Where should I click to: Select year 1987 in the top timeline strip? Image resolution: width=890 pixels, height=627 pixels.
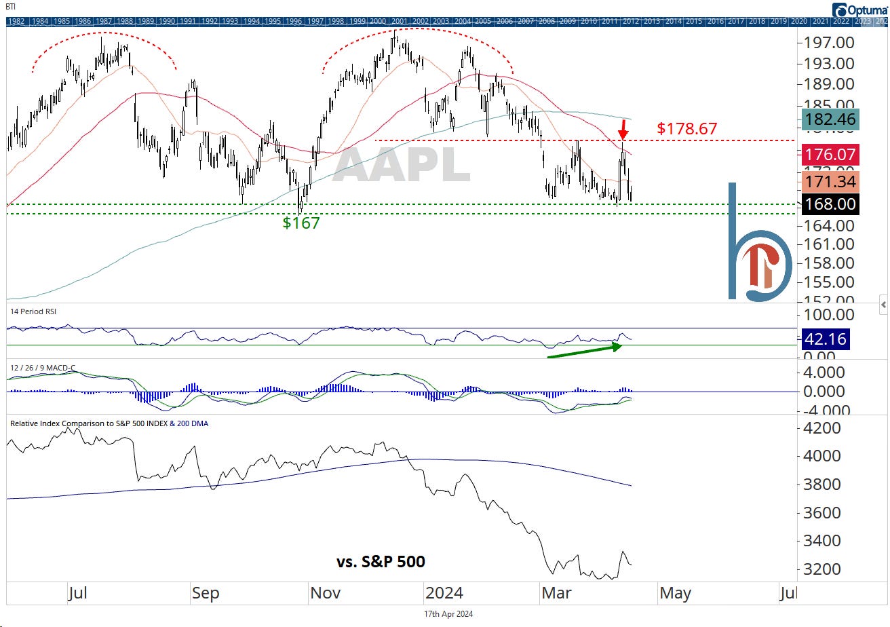pyautogui.click(x=104, y=22)
